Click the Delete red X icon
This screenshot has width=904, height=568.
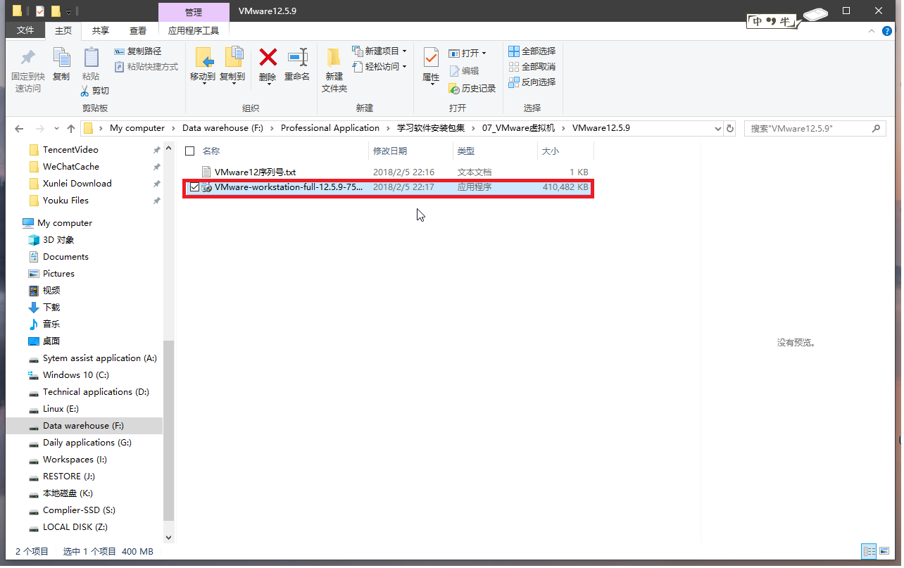coord(268,57)
